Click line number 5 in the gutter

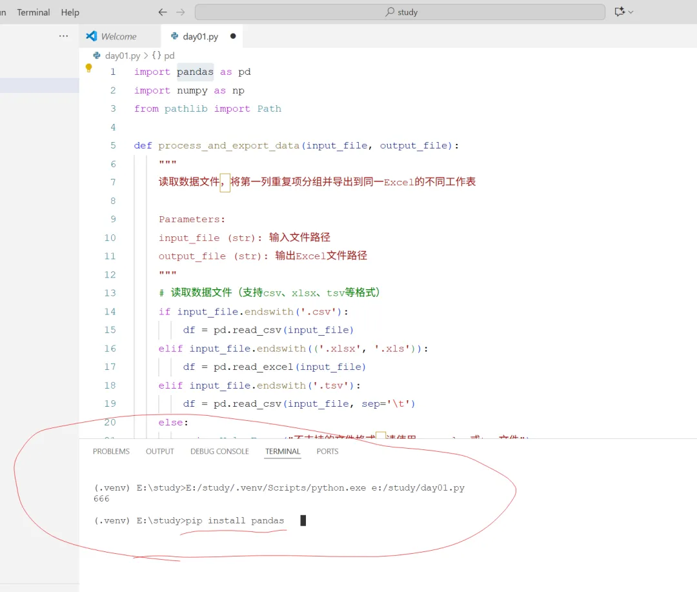coord(113,145)
